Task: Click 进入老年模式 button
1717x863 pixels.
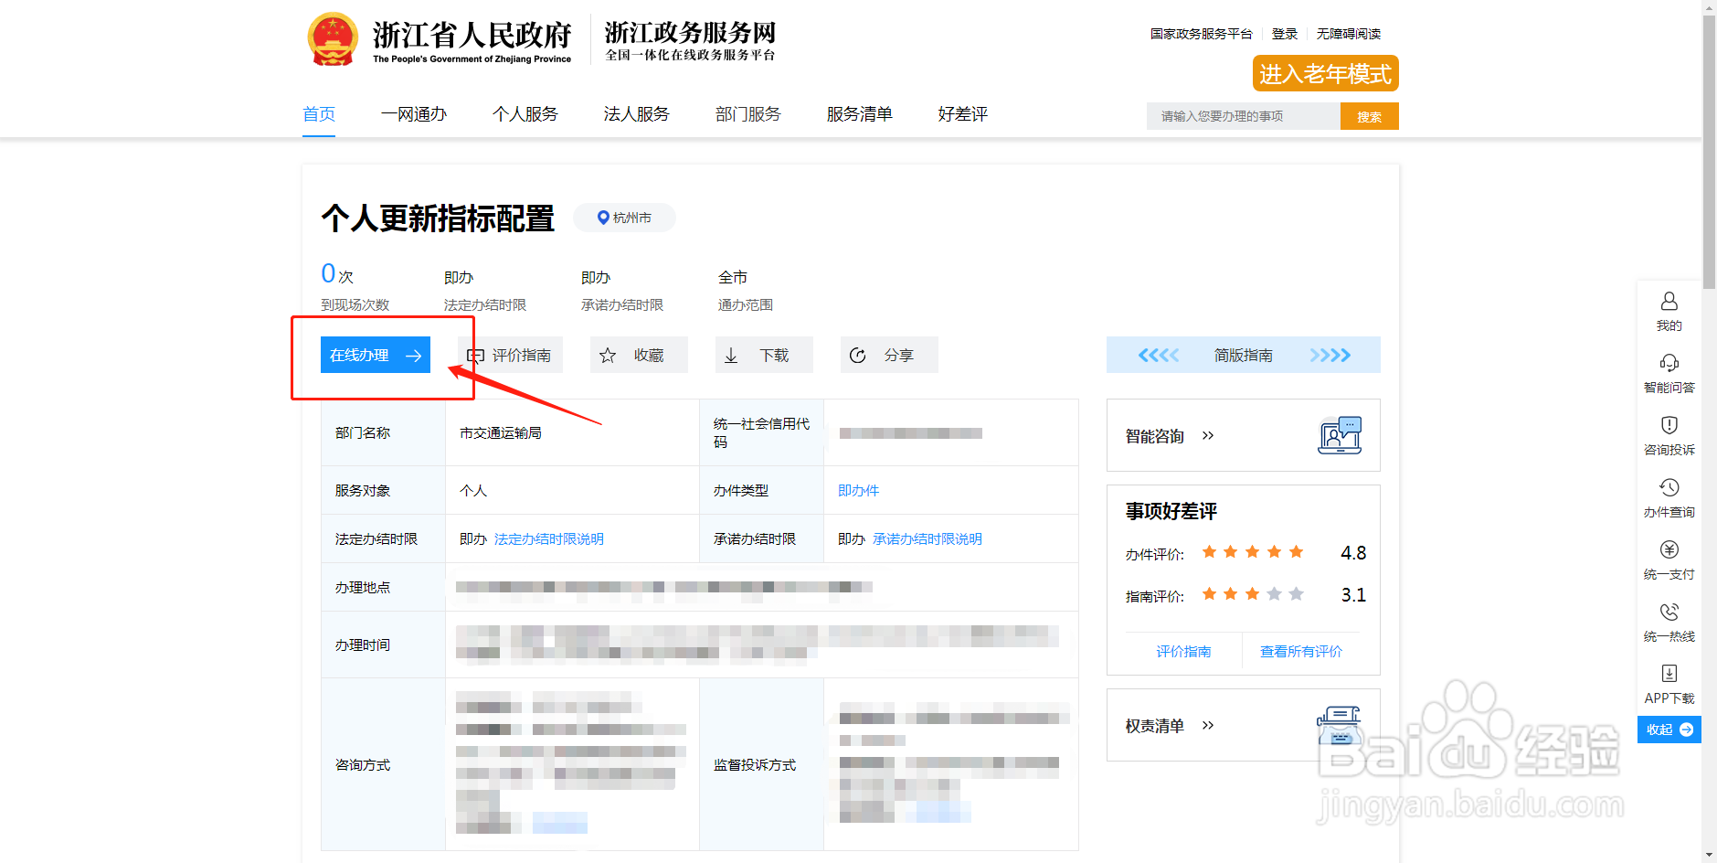Action: [x=1325, y=73]
